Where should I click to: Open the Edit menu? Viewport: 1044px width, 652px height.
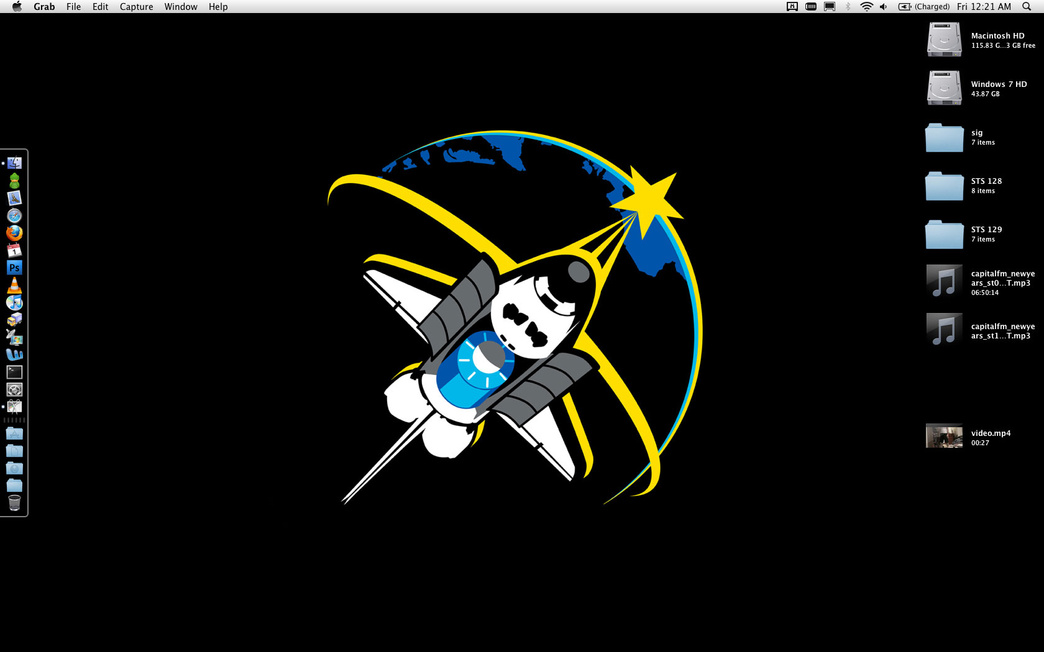point(100,6)
